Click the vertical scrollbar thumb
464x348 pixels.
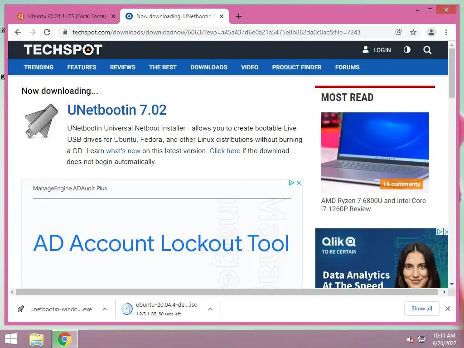tap(452, 72)
